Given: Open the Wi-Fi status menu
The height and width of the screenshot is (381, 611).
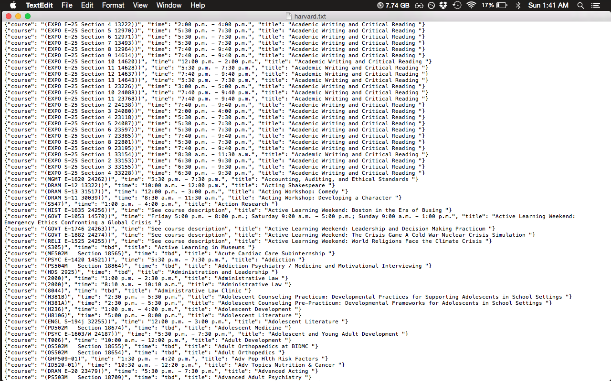Looking at the screenshot, I should pos(472,5).
